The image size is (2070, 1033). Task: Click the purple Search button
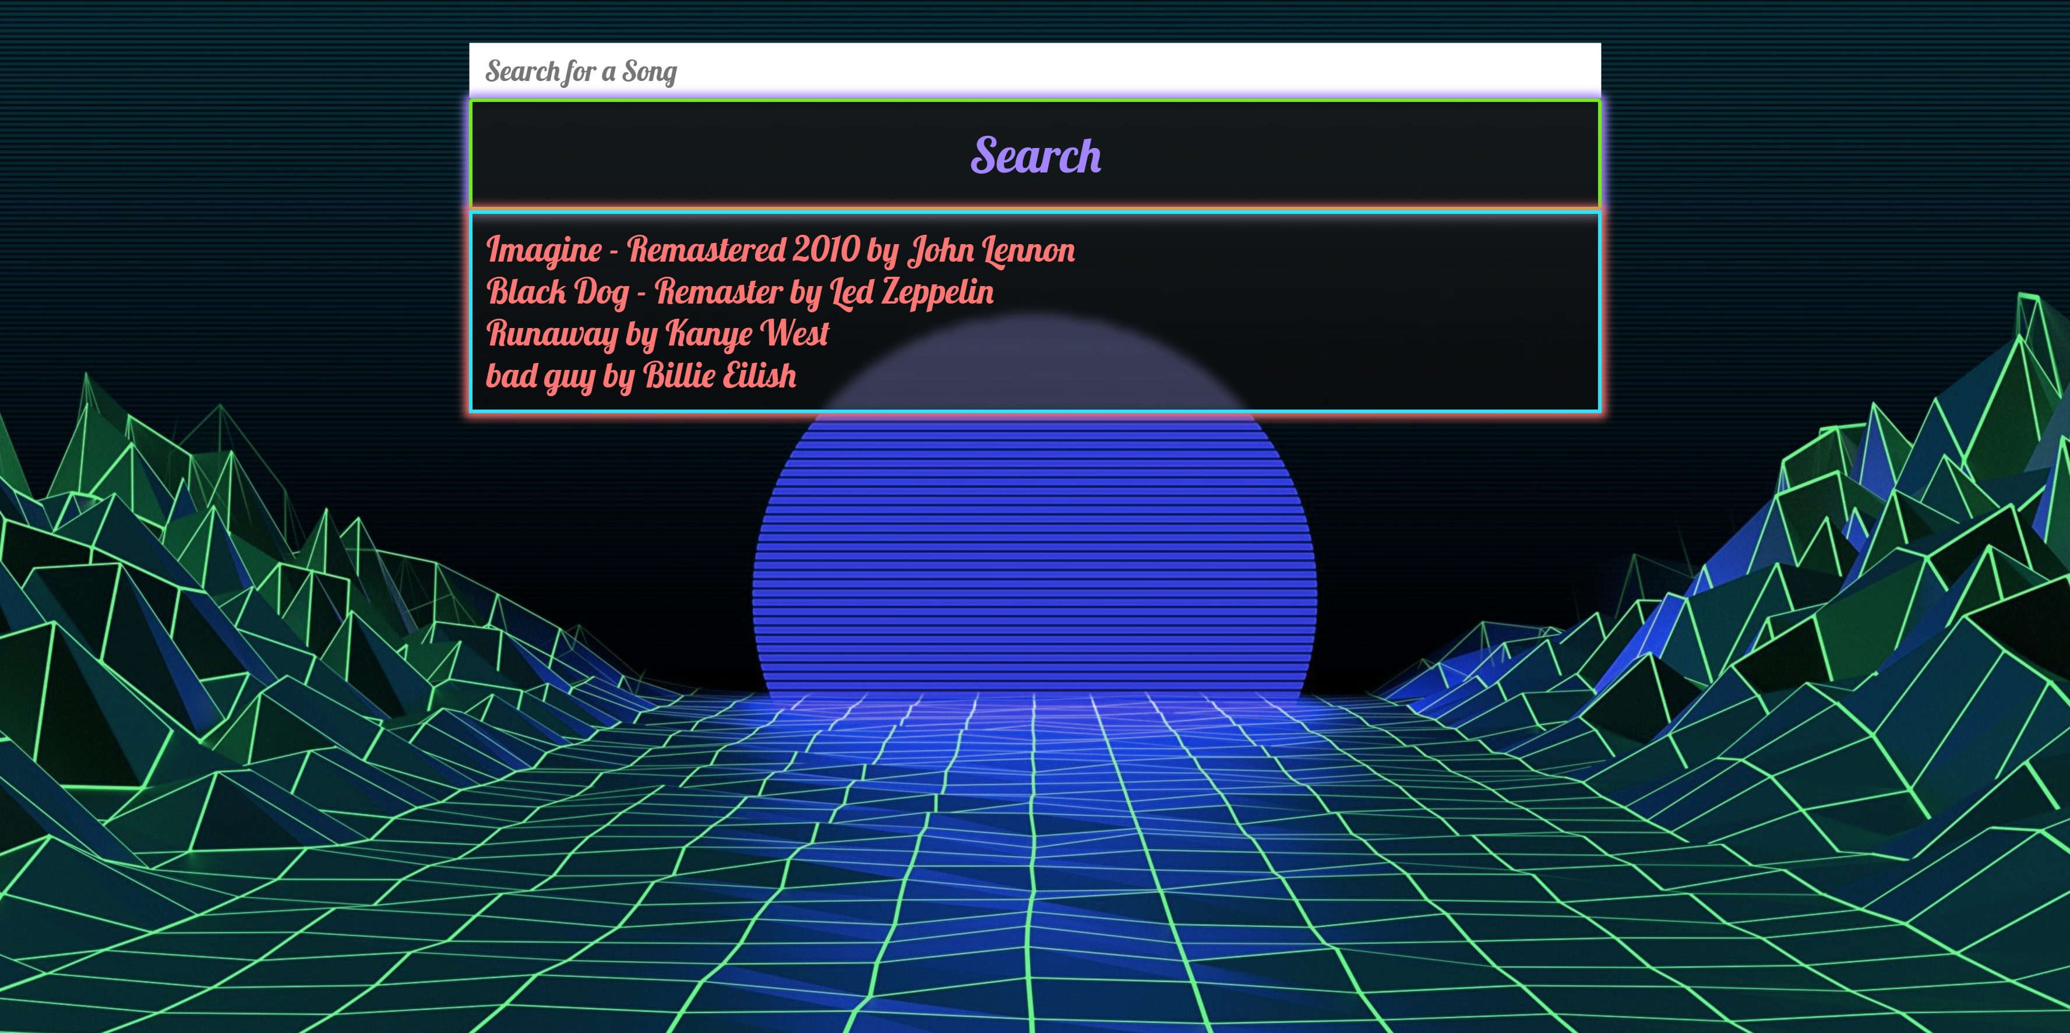(x=1035, y=154)
